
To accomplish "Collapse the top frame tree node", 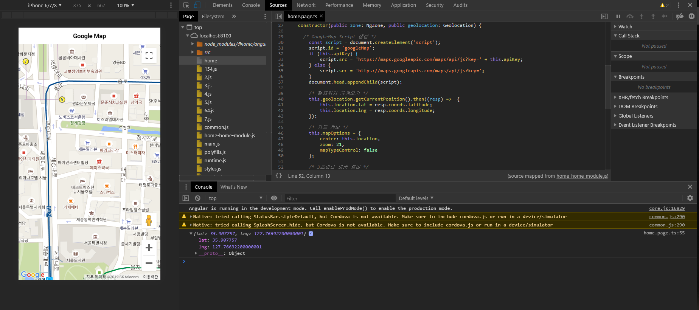I will 183,27.
